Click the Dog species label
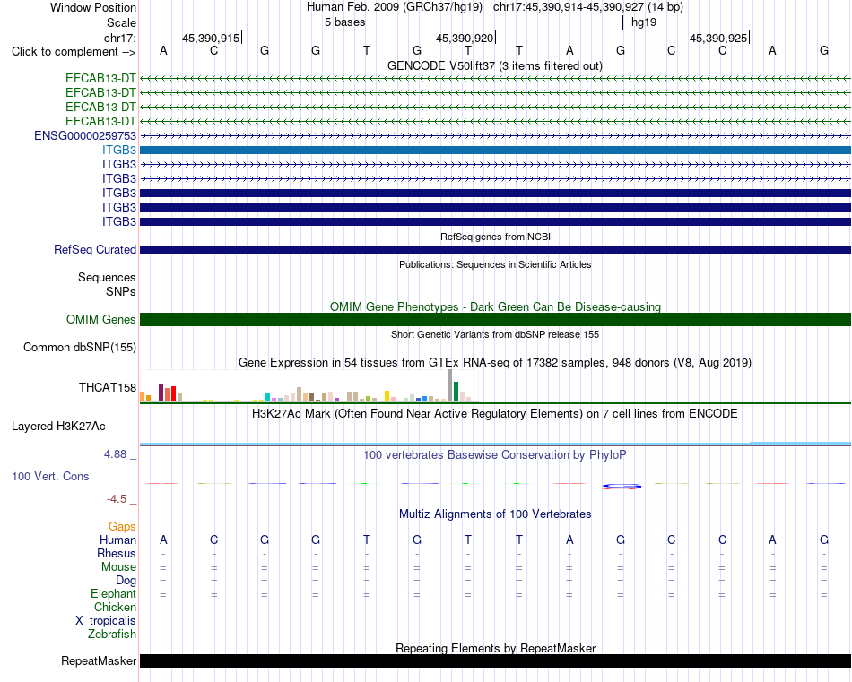852x682 pixels. tap(126, 581)
